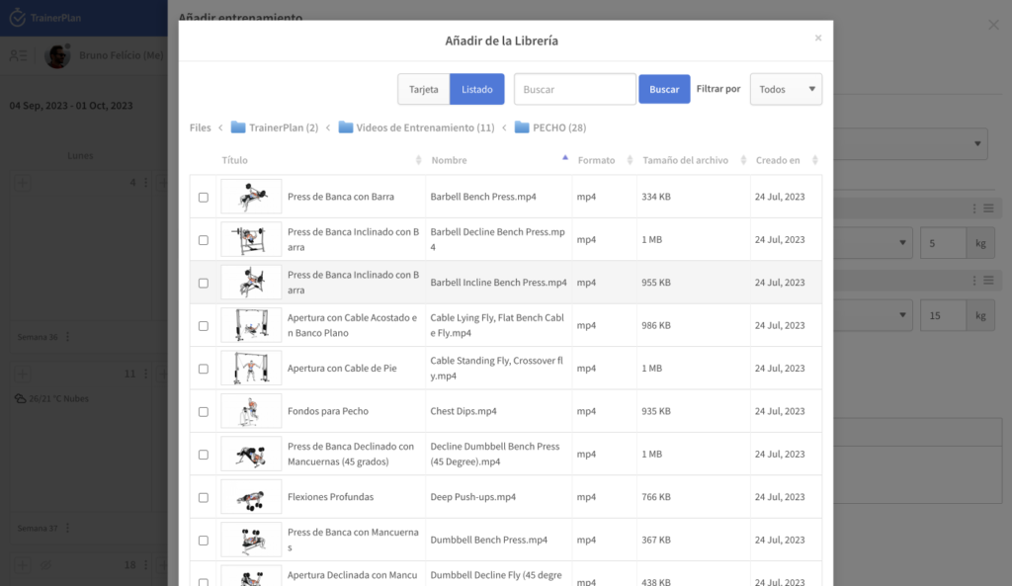Click the Buscar search input field
The image size is (1012, 586).
click(x=574, y=89)
